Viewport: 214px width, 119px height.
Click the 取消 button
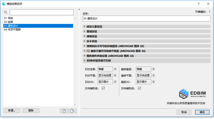pyautogui.click(x=184, y=112)
